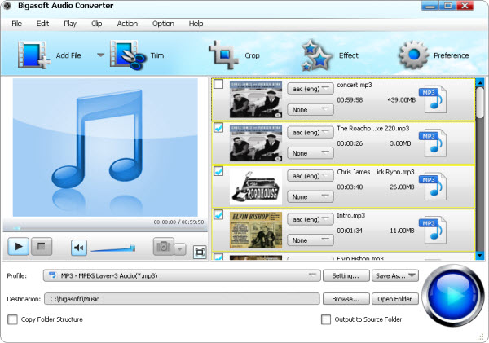Open the Play menu
Viewport: 489px width, 343px height.
70,24
